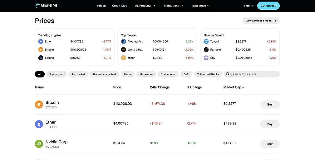
Task: Click the orange Bitcoin icon in price table
Action: pyautogui.click(x=39, y=105)
